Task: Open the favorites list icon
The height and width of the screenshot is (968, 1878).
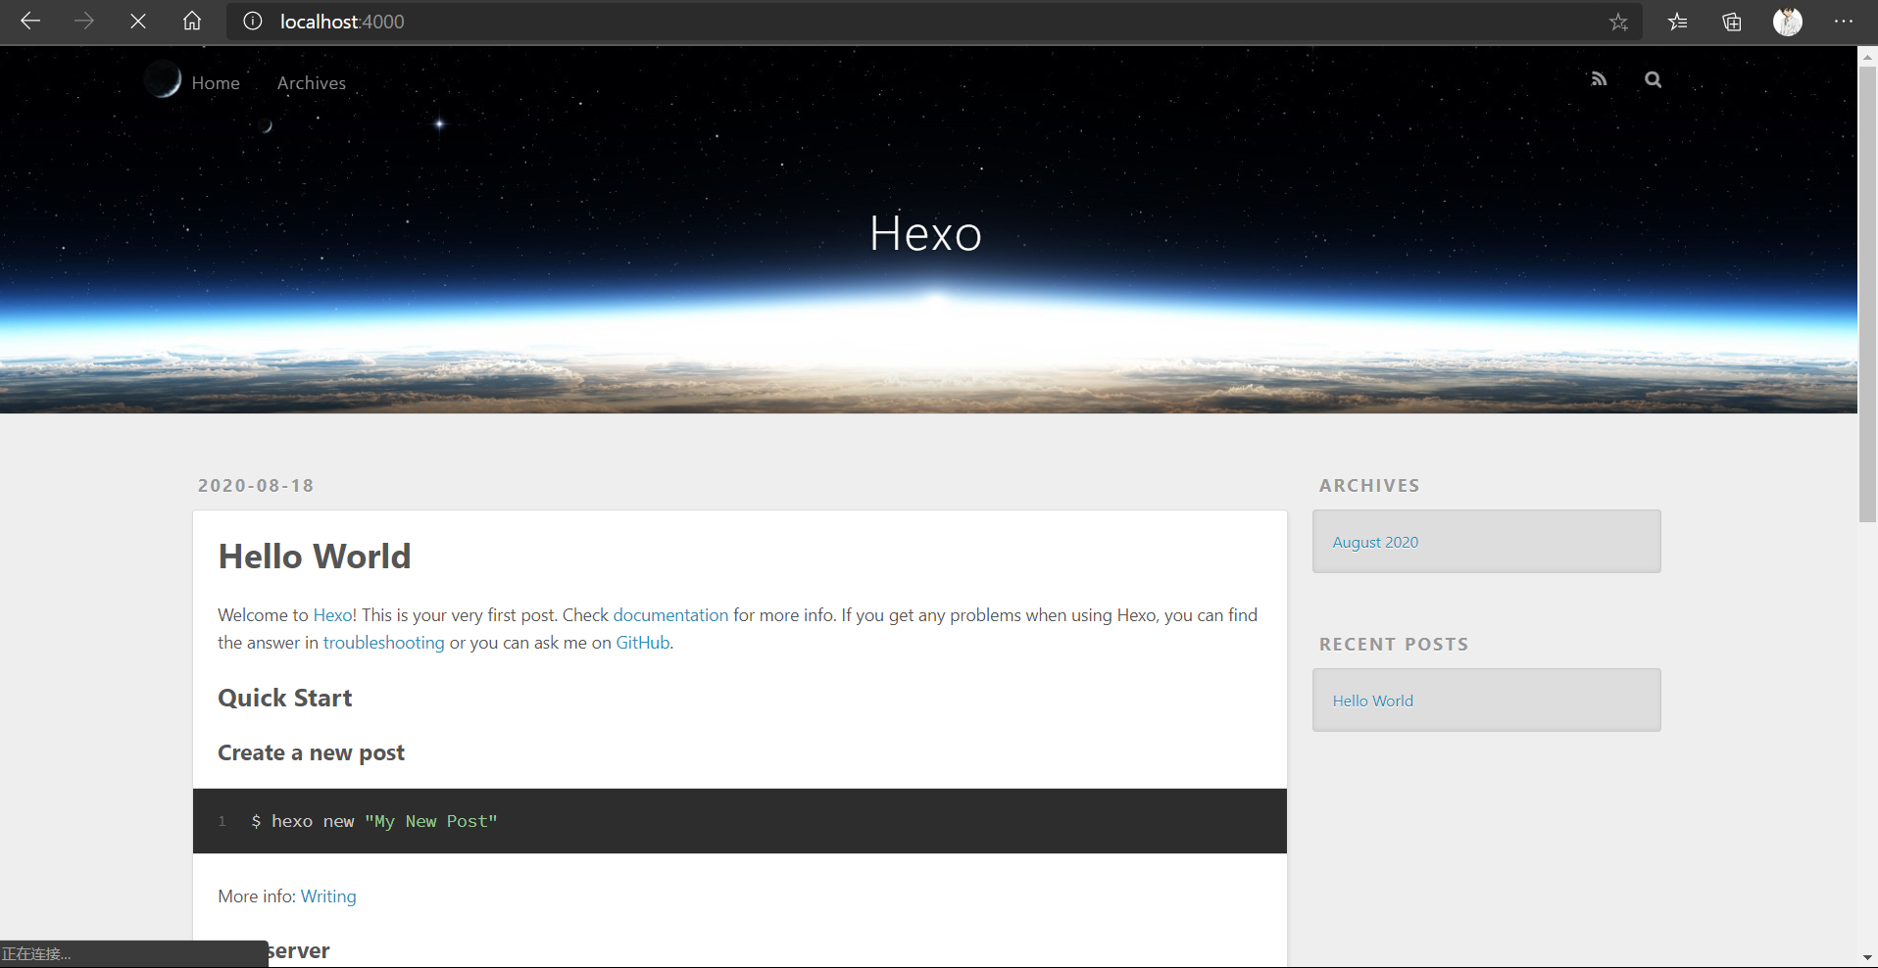Action: (1677, 22)
